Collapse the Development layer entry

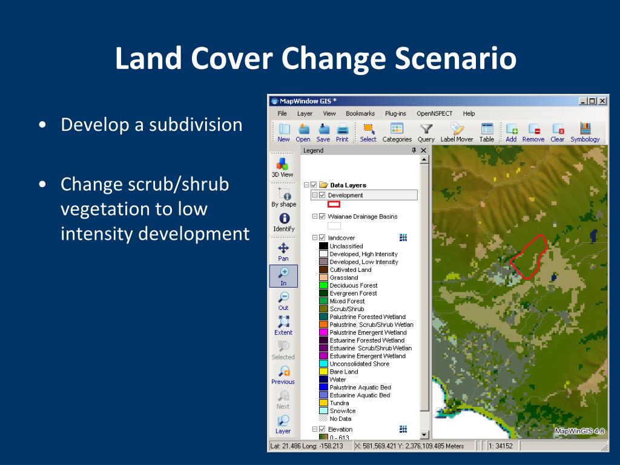(315, 195)
